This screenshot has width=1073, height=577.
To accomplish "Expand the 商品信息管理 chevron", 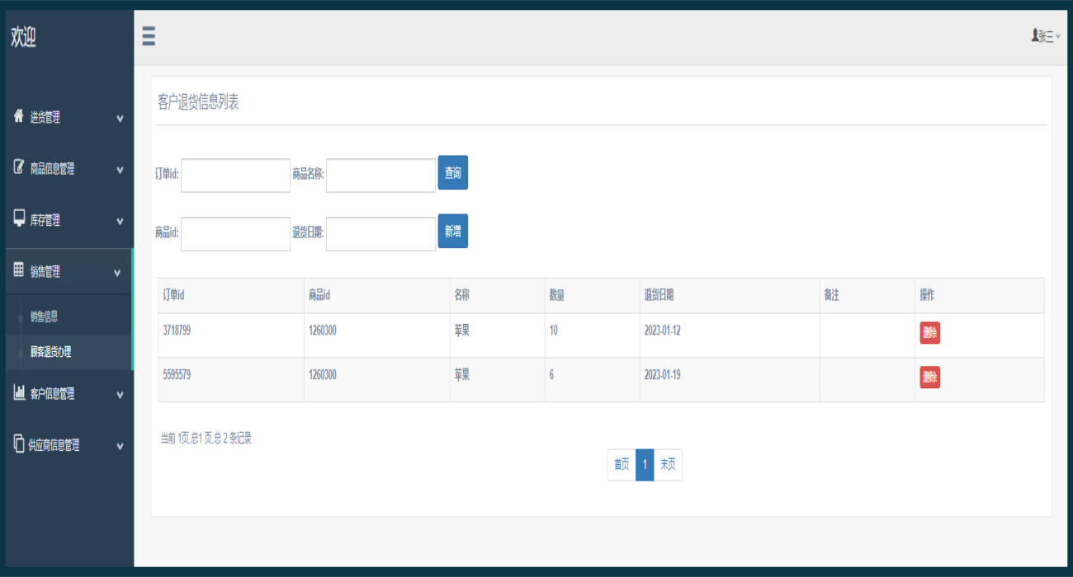I will click(120, 170).
